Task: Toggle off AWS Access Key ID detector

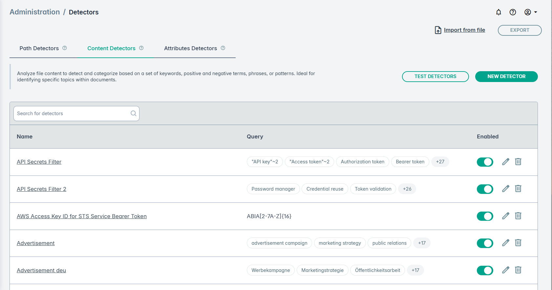Action: tap(485, 216)
